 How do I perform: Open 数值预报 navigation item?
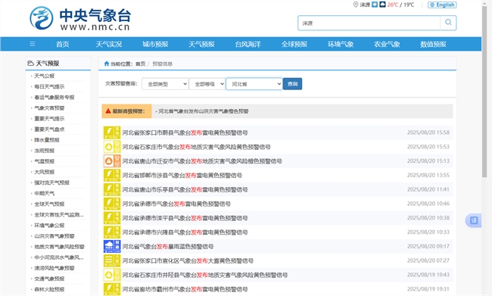433,44
